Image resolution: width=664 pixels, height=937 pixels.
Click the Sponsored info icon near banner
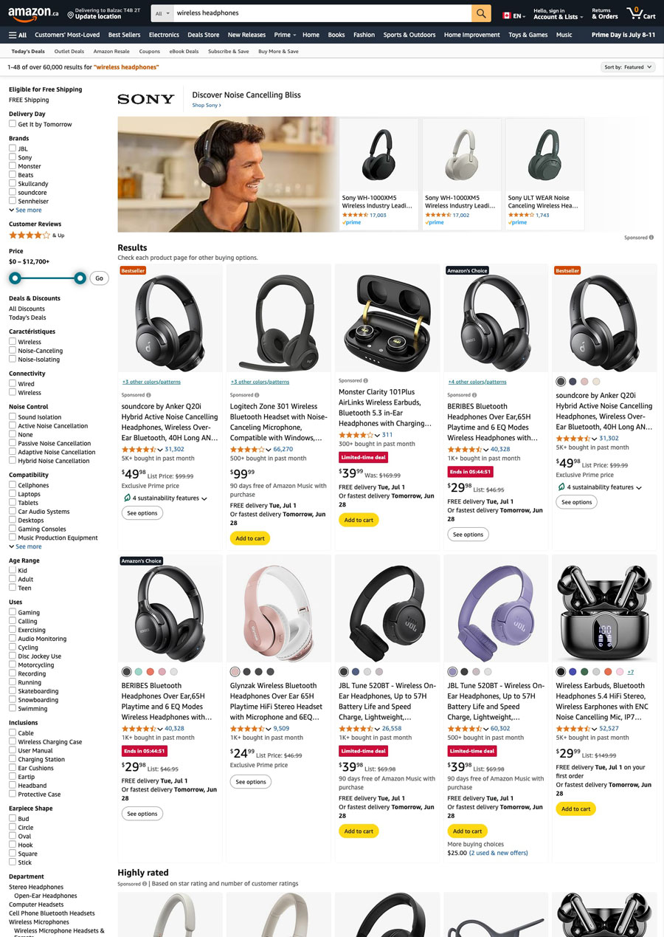pos(651,238)
